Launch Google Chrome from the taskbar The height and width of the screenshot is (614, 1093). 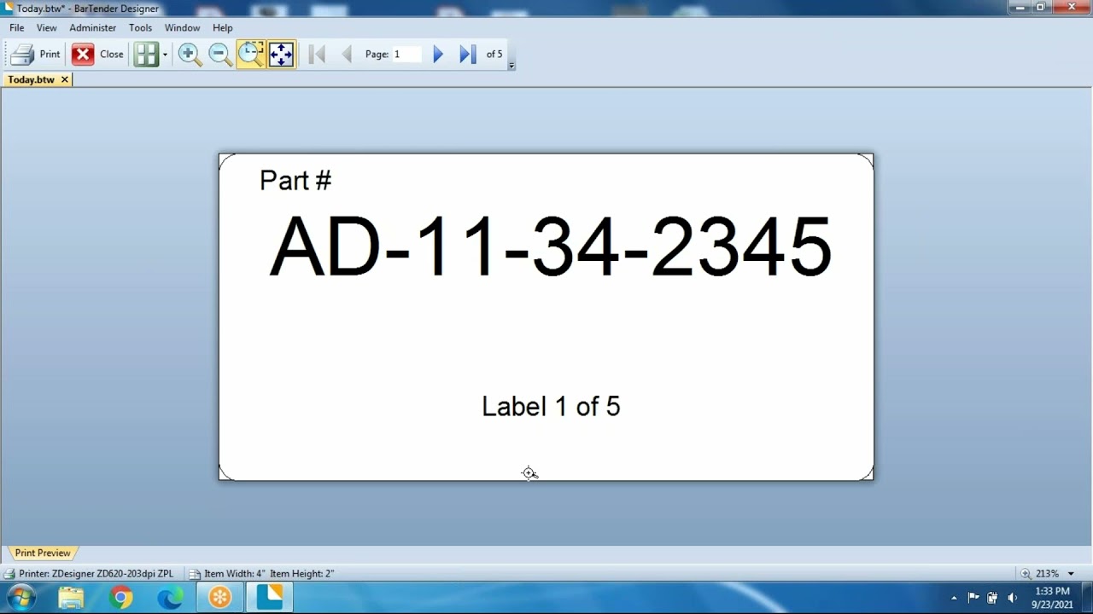pyautogui.click(x=121, y=598)
